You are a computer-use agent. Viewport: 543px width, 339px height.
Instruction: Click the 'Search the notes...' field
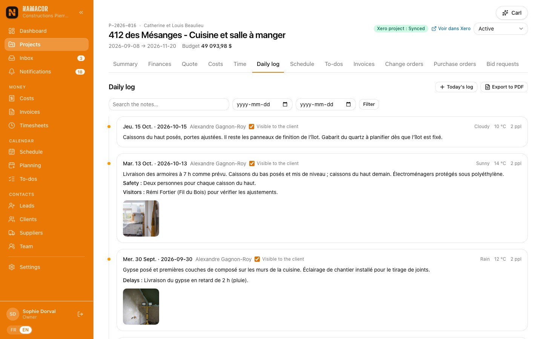coord(169,104)
